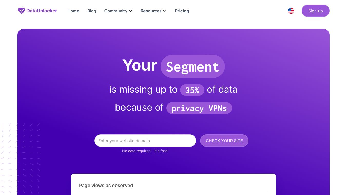Viewport: 347px width, 195px height.
Task: Navigate to the Pricing page
Action: [182, 11]
